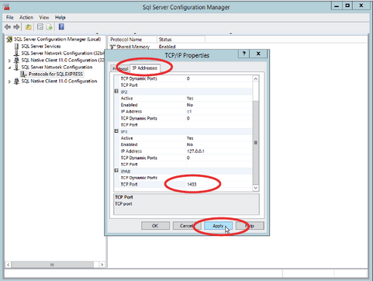Click the IP3 TCP Port row
Image resolution: width=373 pixels, height=281 pixels.
(x=183, y=165)
